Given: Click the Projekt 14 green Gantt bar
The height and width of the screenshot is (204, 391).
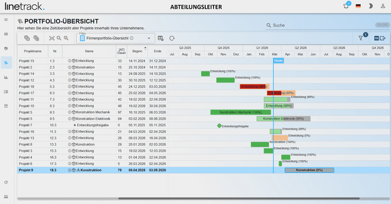Looking at the screenshot, I should point(205,74).
